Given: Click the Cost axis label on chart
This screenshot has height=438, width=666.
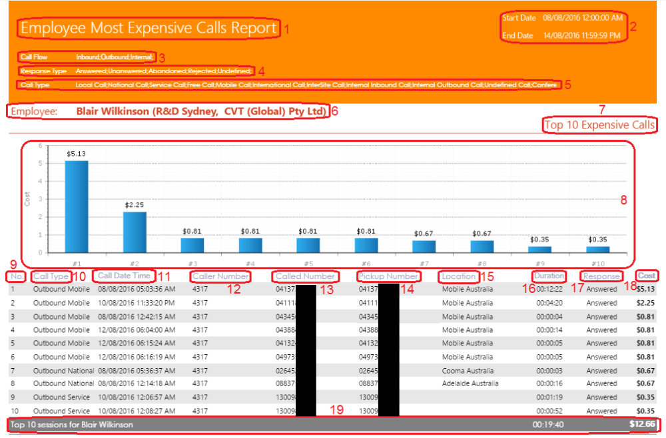Looking at the screenshot, I should pos(27,199).
